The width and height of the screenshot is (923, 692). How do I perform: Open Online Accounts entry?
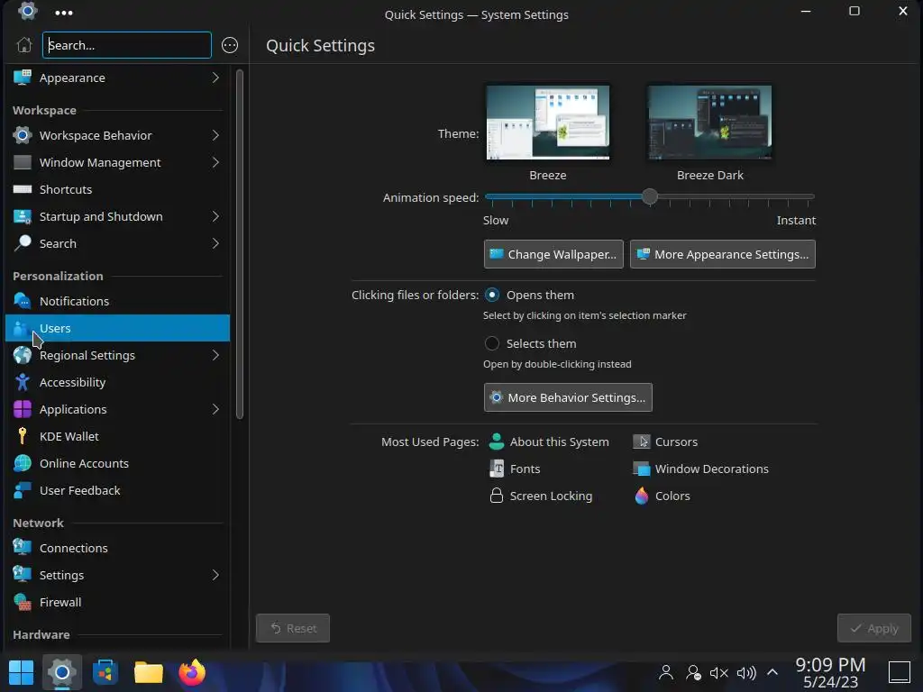(x=118, y=463)
